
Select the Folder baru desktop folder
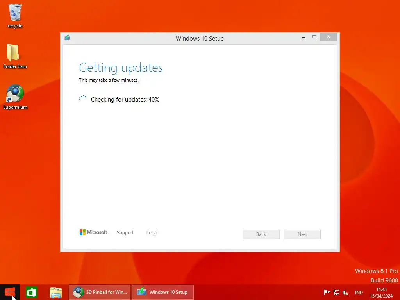click(x=15, y=56)
